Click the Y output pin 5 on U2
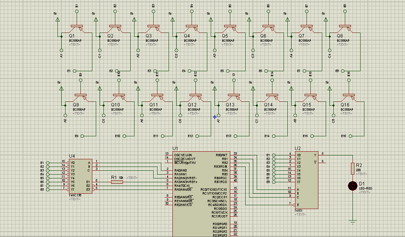 coord(322,155)
